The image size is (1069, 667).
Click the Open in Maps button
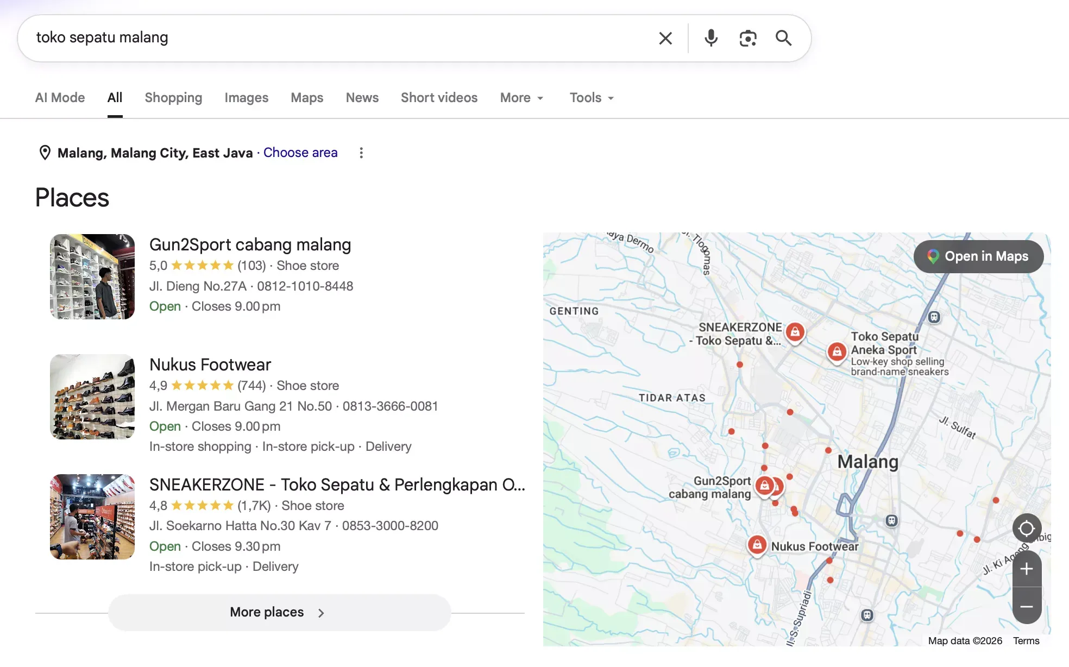[978, 256]
